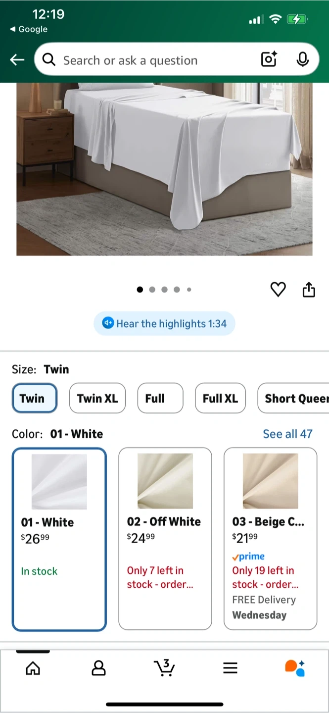329x713 pixels.
Task: Tap the back arrow icon
Action: click(x=17, y=60)
